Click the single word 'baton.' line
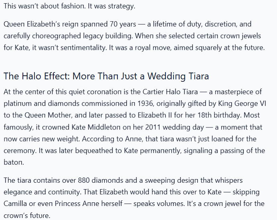The image size is (277, 220). point(14,162)
